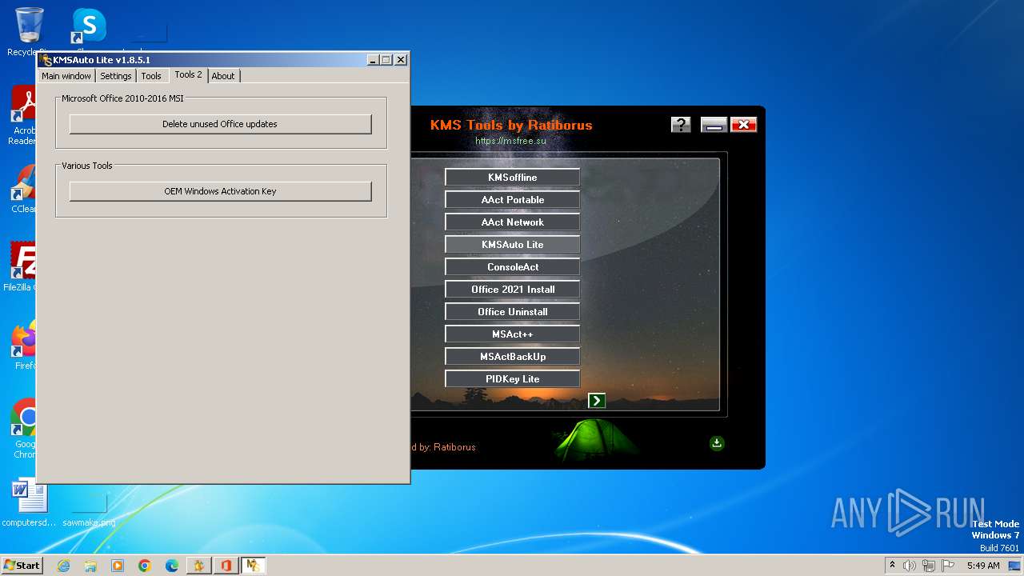Screen dimensions: 1024x576
Task: Launch PIDKey Lite from KMS Tools
Action: pyautogui.click(x=512, y=379)
